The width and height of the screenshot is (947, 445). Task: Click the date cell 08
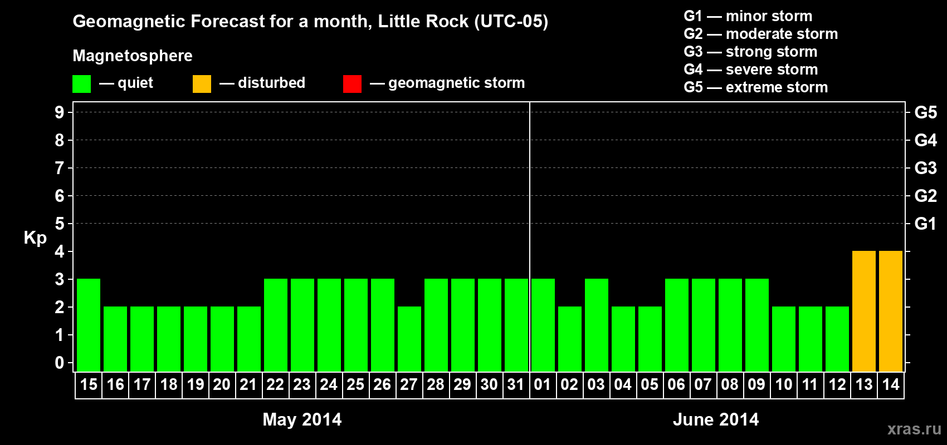[x=730, y=385]
